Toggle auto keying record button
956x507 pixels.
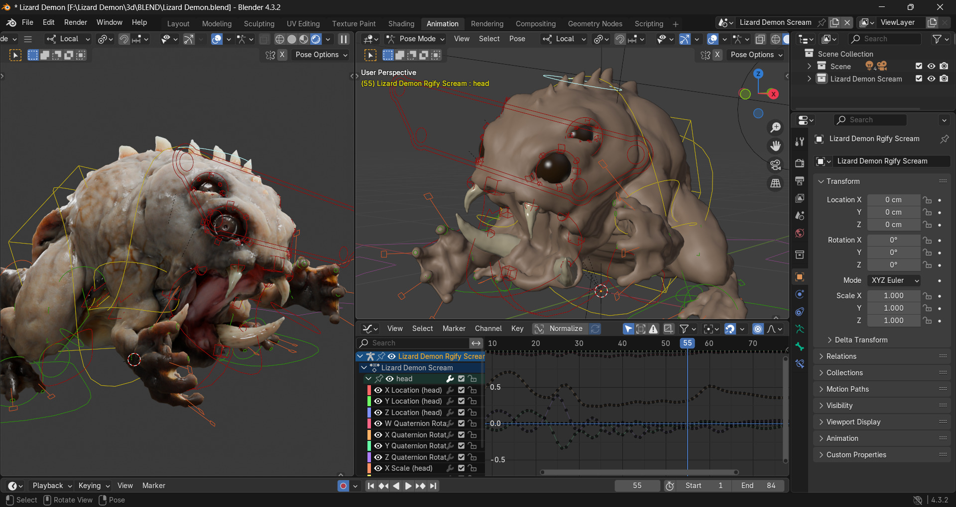pos(343,486)
